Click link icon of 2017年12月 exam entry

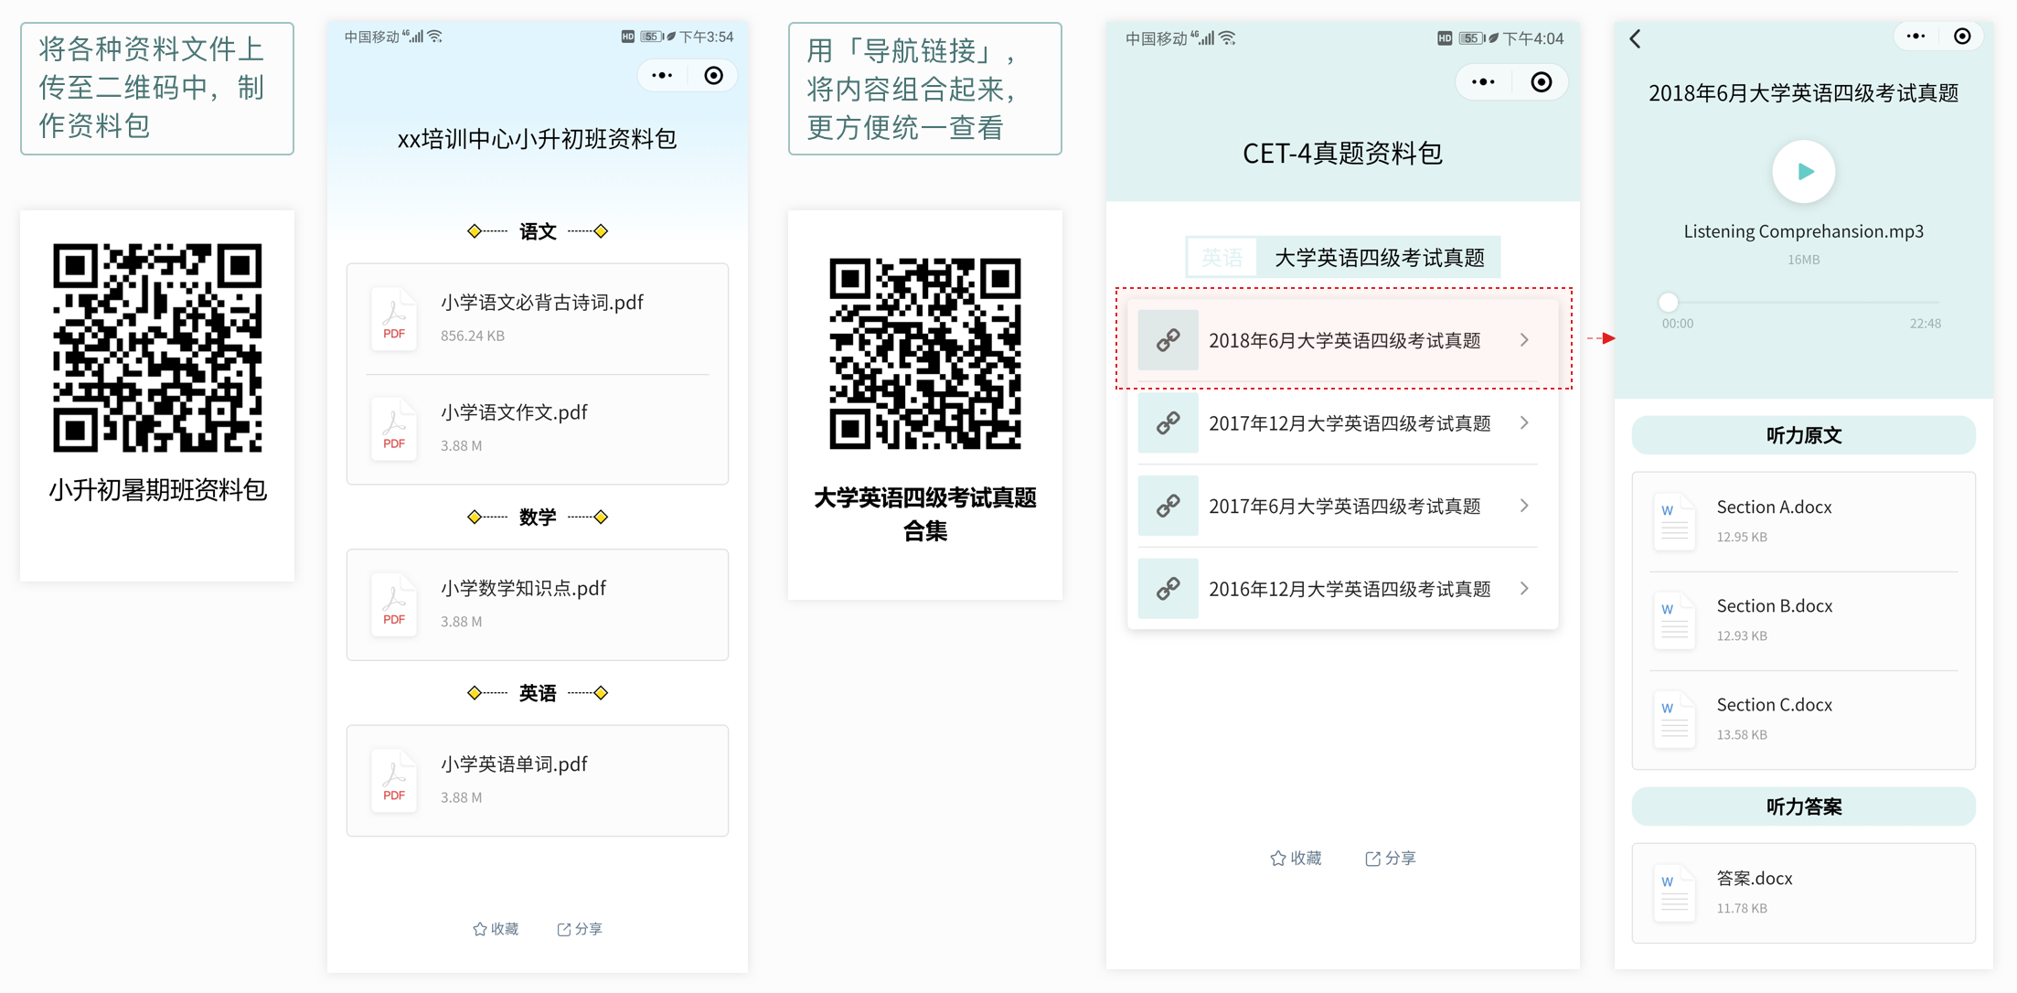click(x=1168, y=423)
